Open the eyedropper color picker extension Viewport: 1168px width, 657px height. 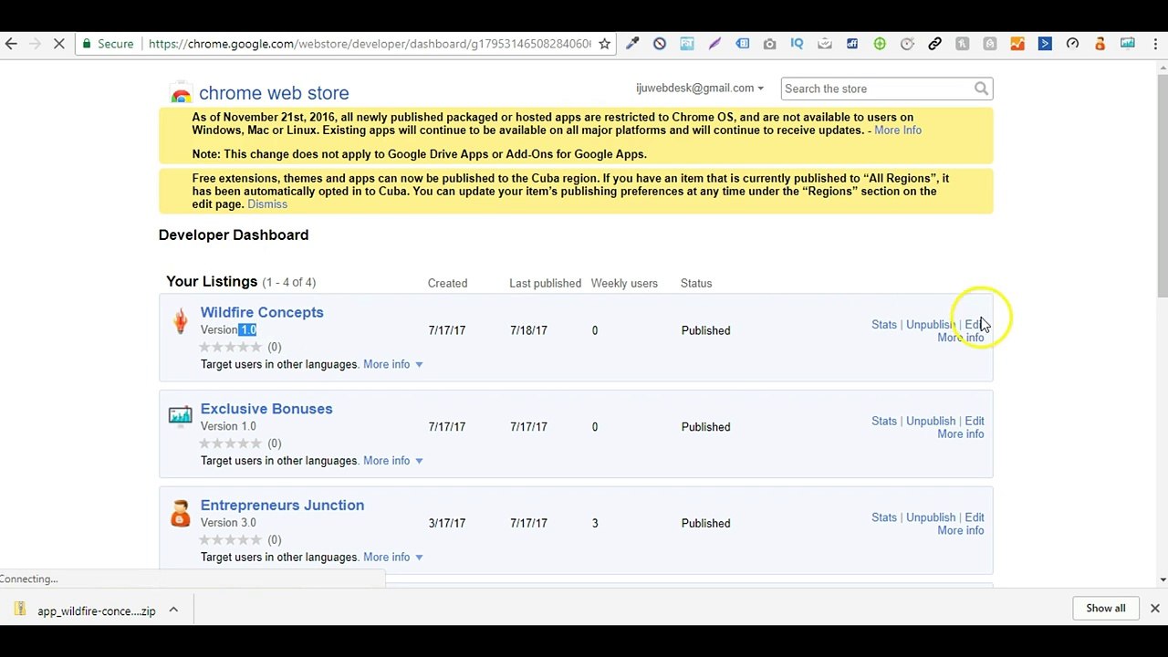point(632,44)
